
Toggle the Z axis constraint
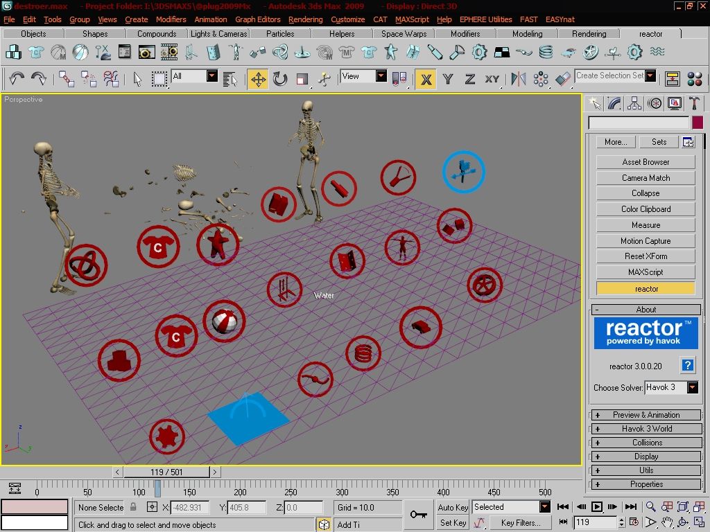pyautogui.click(x=470, y=79)
